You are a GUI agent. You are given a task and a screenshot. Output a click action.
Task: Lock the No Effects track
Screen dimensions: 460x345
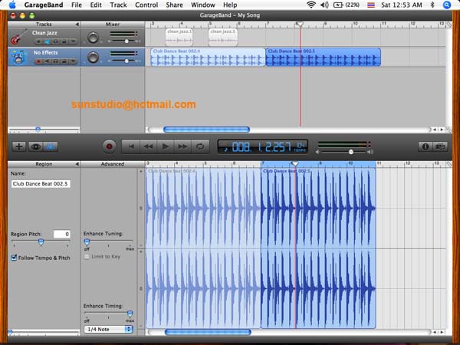[x=64, y=61]
